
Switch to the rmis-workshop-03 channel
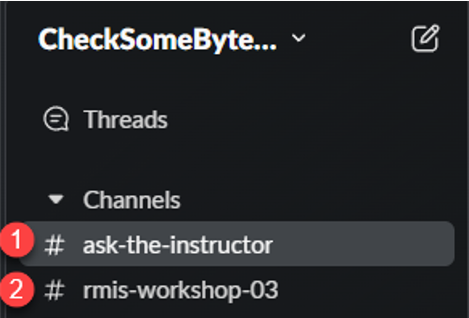[180, 291]
